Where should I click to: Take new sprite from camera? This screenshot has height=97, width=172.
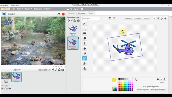click(63, 70)
